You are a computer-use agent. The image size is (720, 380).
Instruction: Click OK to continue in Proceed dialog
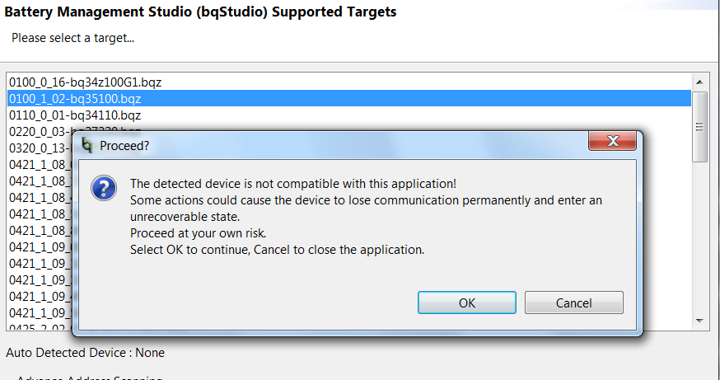pyautogui.click(x=466, y=303)
